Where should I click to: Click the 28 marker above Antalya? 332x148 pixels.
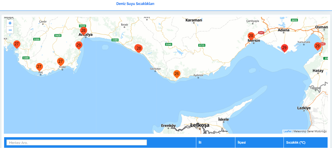coord(83,31)
